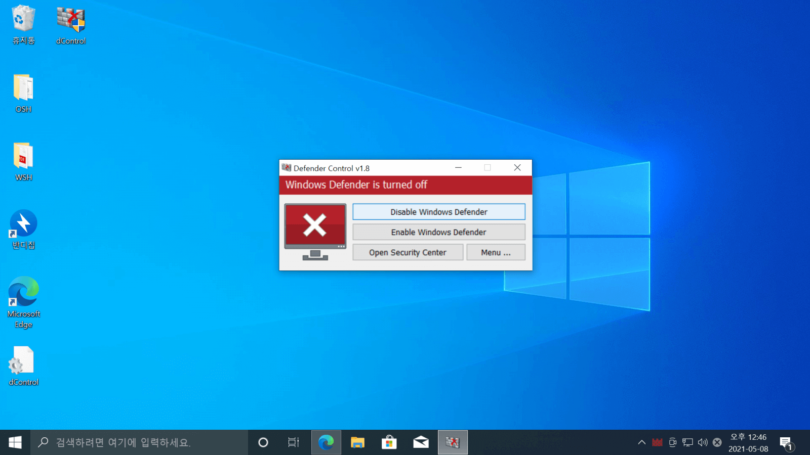Open the clock and date flyout
The height and width of the screenshot is (455, 810).
coord(748,442)
